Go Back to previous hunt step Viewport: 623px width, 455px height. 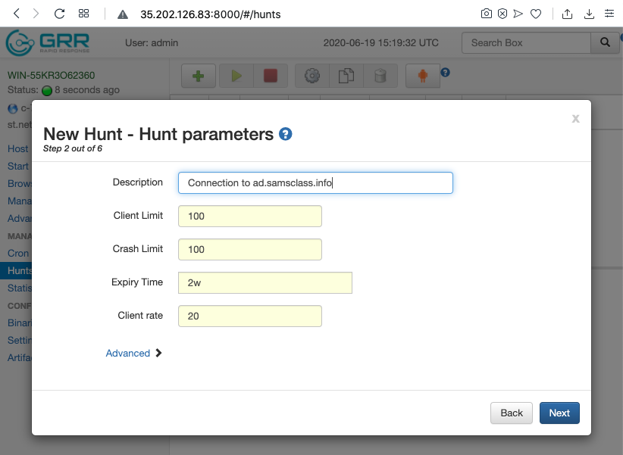512,413
